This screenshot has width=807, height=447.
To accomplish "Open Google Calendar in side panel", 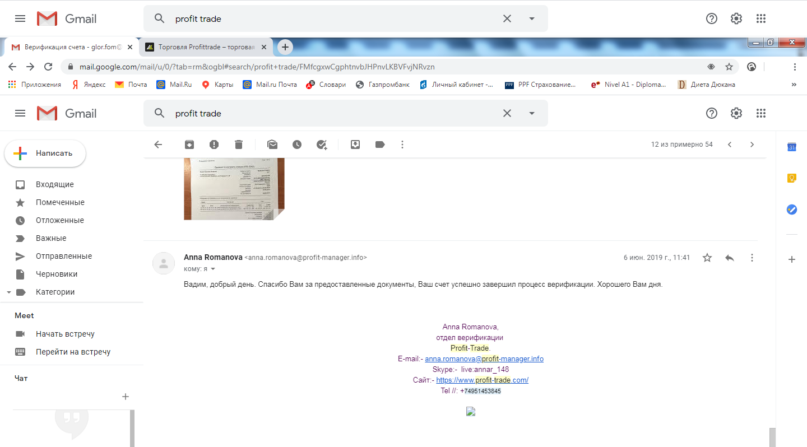I will click(x=792, y=147).
